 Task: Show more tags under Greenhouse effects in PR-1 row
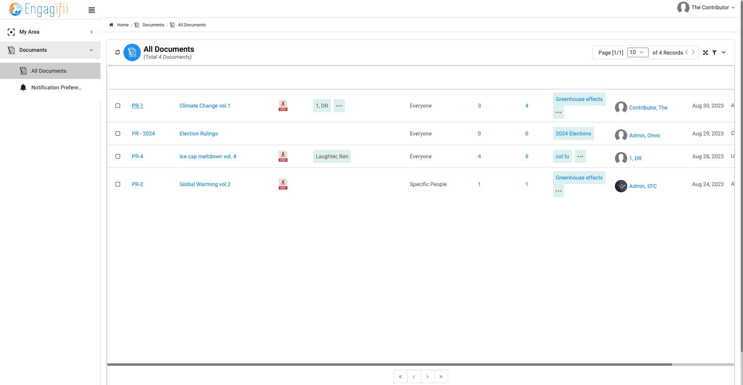558,112
